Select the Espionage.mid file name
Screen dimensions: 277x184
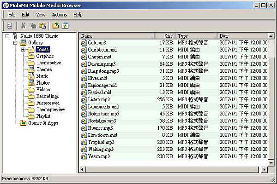[x=102, y=86]
